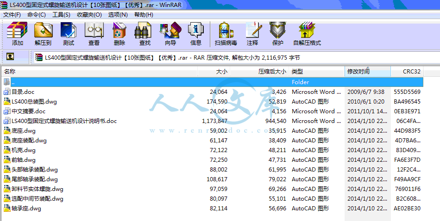
Task: Click the WinRAR title bar icon
Action: [x=4, y=5]
